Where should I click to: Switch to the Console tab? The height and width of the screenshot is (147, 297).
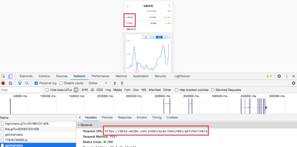pos(44,76)
